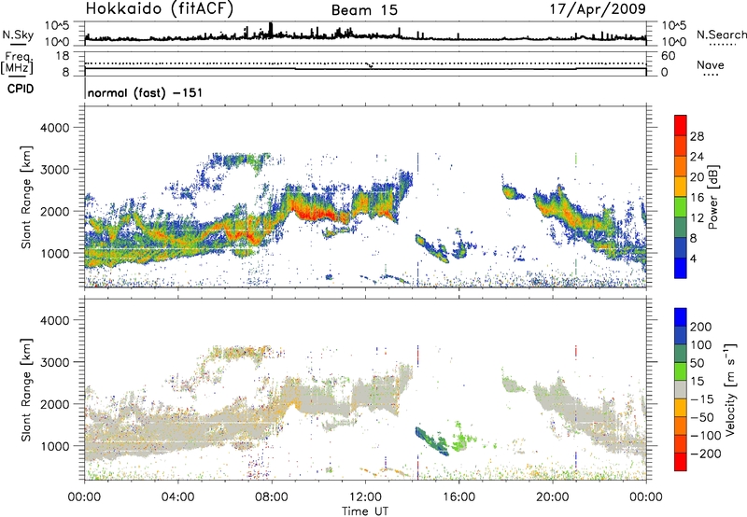This screenshot has width=747, height=517.
Task: Click the '-15' velocity colorbar tick
Action: coord(702,399)
